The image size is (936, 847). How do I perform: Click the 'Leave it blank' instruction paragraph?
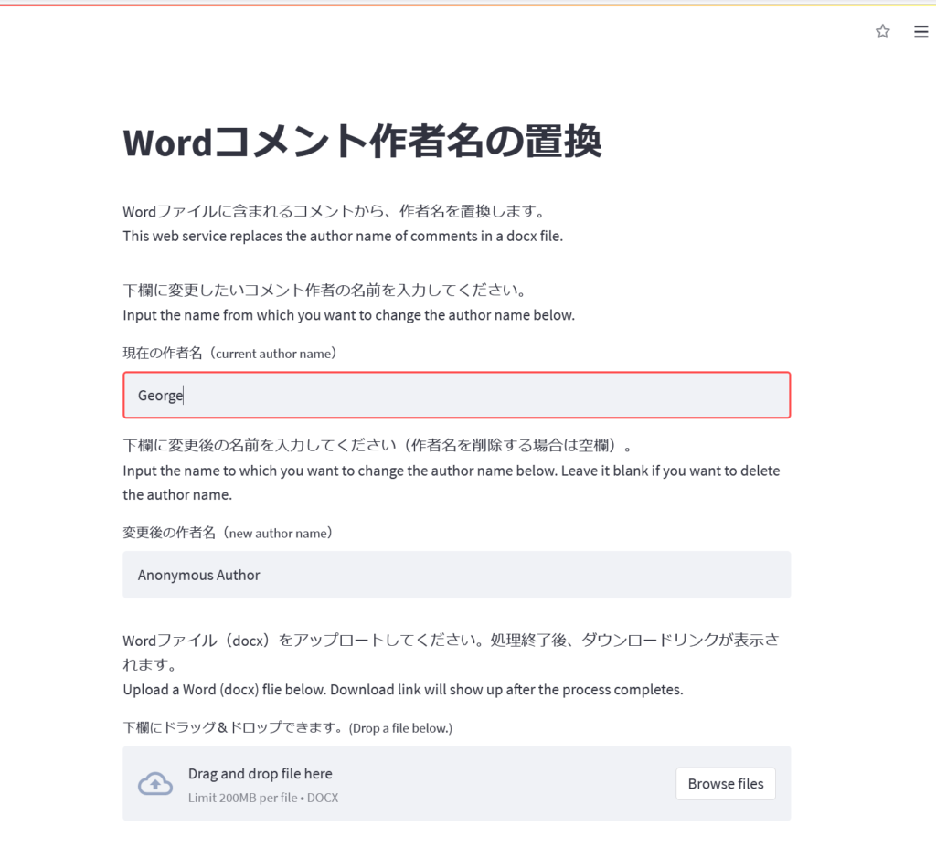(x=451, y=482)
